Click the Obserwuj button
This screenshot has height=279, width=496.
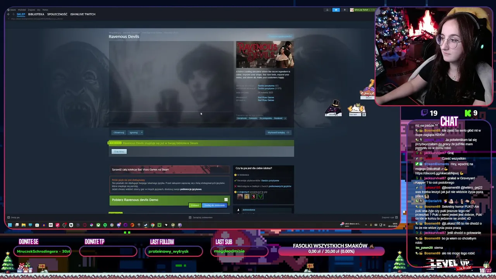[x=119, y=133]
